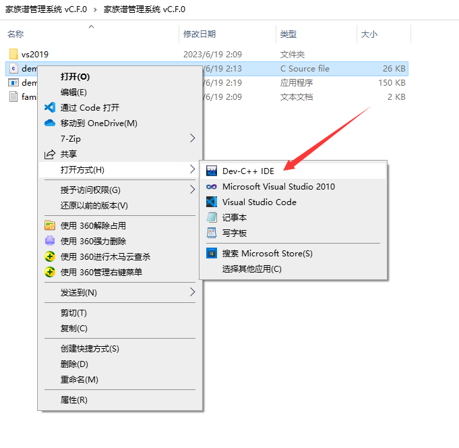Image resolution: width=459 pixels, height=448 pixels.
Task: Select 搜索 Microsoft Store(S)
Action: coord(293,253)
